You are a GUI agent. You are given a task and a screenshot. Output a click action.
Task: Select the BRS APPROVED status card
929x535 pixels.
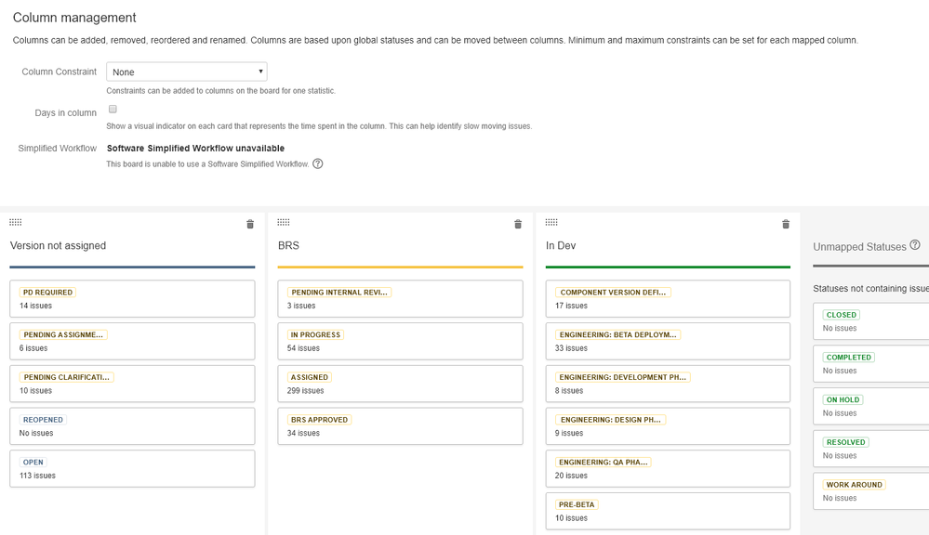coord(400,426)
